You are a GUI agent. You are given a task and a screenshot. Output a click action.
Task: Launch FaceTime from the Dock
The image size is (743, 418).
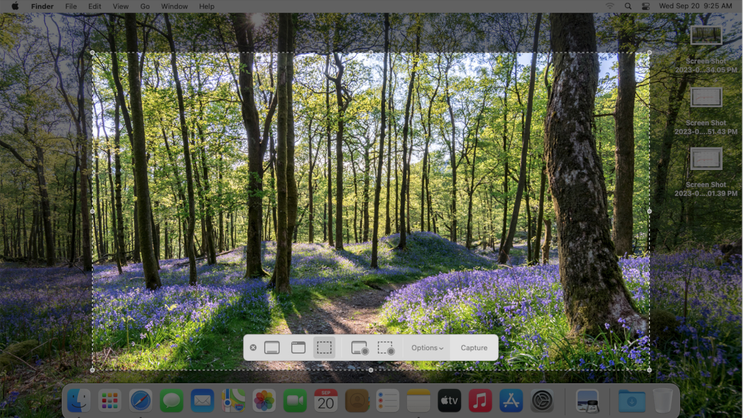tap(295, 401)
